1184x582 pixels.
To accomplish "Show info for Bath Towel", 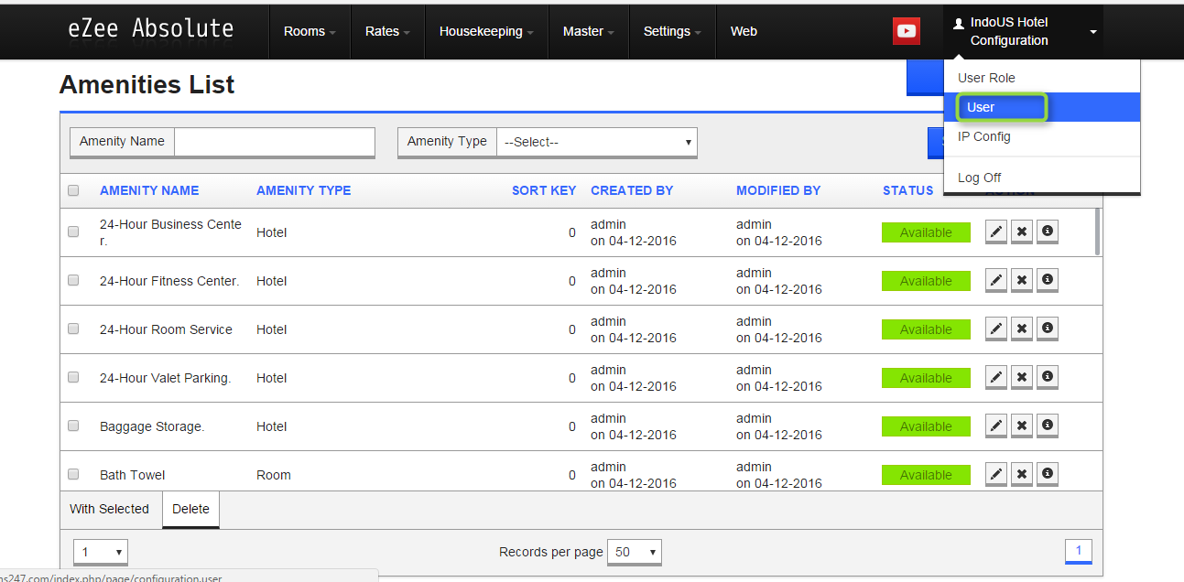I will click(x=1048, y=475).
